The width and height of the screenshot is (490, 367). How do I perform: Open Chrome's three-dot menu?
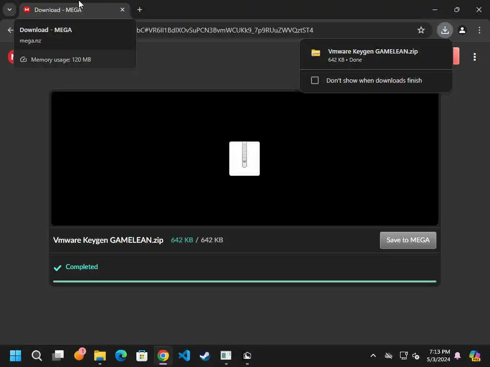(x=479, y=30)
